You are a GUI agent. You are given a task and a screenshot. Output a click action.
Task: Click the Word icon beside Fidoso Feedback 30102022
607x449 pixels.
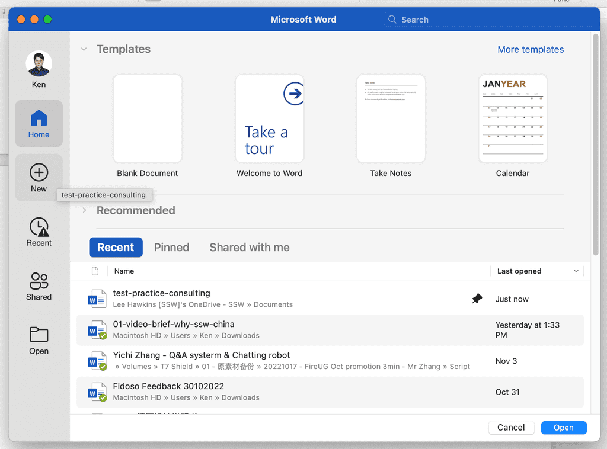click(x=97, y=392)
